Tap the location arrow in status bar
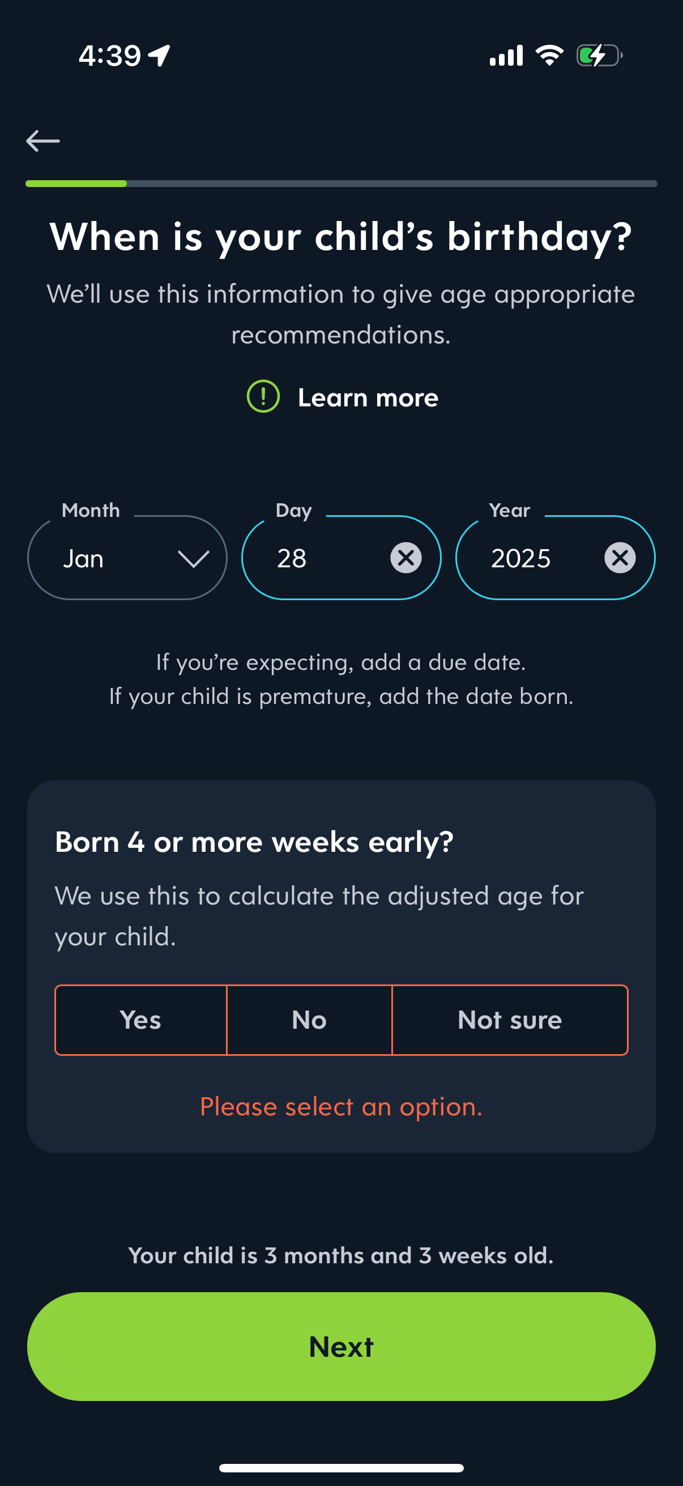The height and width of the screenshot is (1486, 683). 159,56
